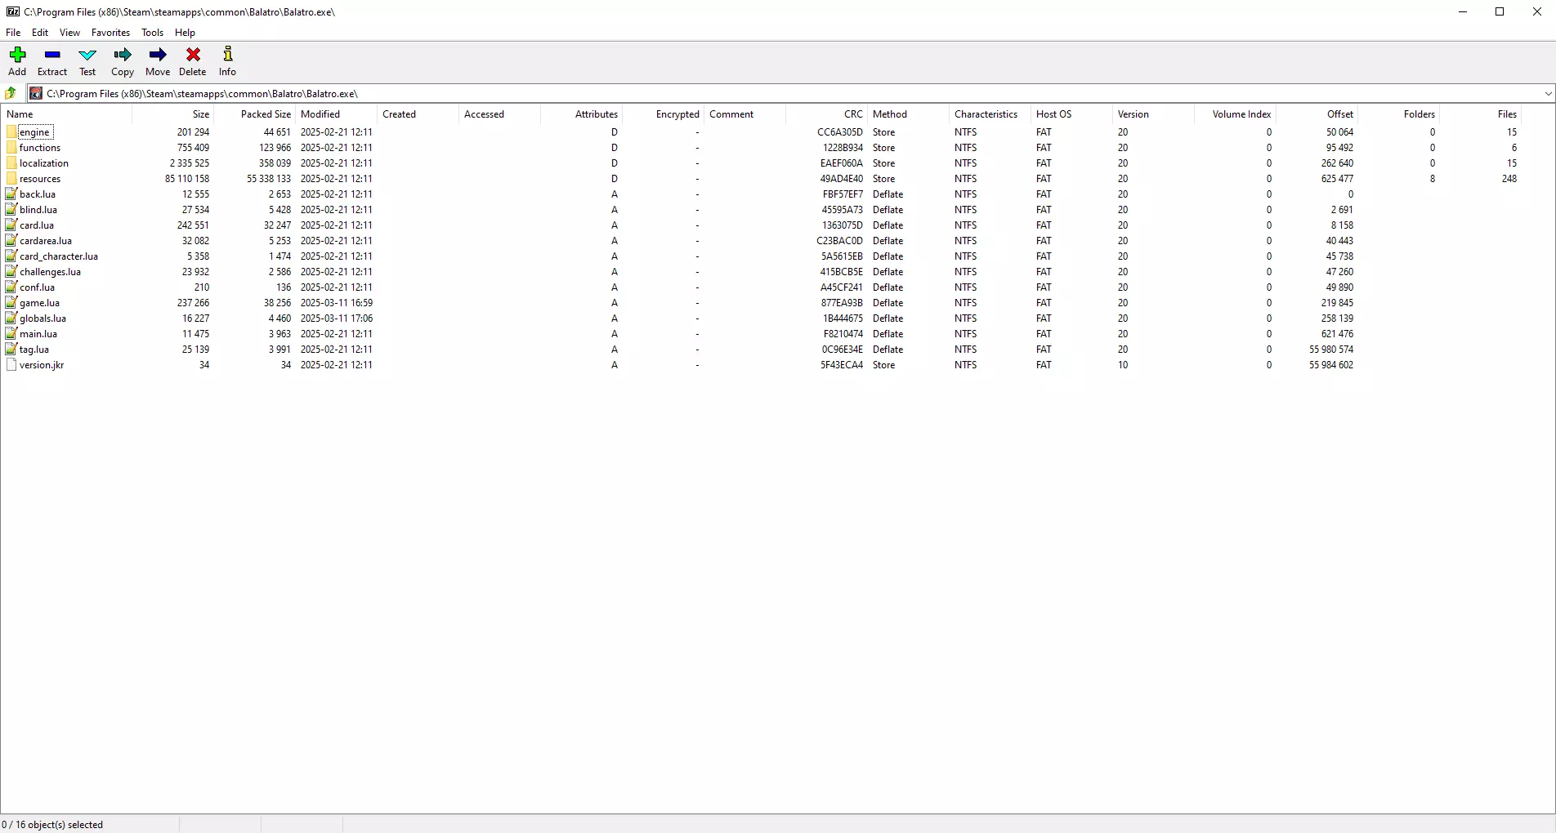Expand the address bar path dropdown
1556x833 pixels.
tap(1547, 94)
